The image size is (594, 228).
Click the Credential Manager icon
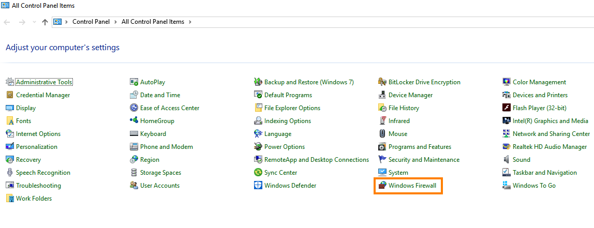point(10,95)
